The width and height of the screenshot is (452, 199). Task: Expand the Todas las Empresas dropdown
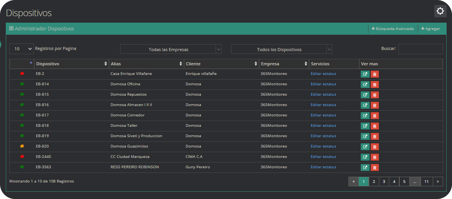pos(171,49)
